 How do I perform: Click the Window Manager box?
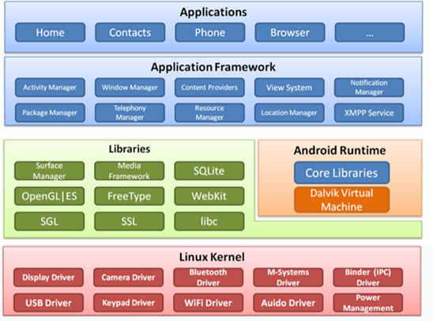coord(130,88)
